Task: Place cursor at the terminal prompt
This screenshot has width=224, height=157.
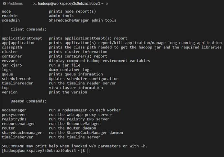Action: click(x=88, y=151)
